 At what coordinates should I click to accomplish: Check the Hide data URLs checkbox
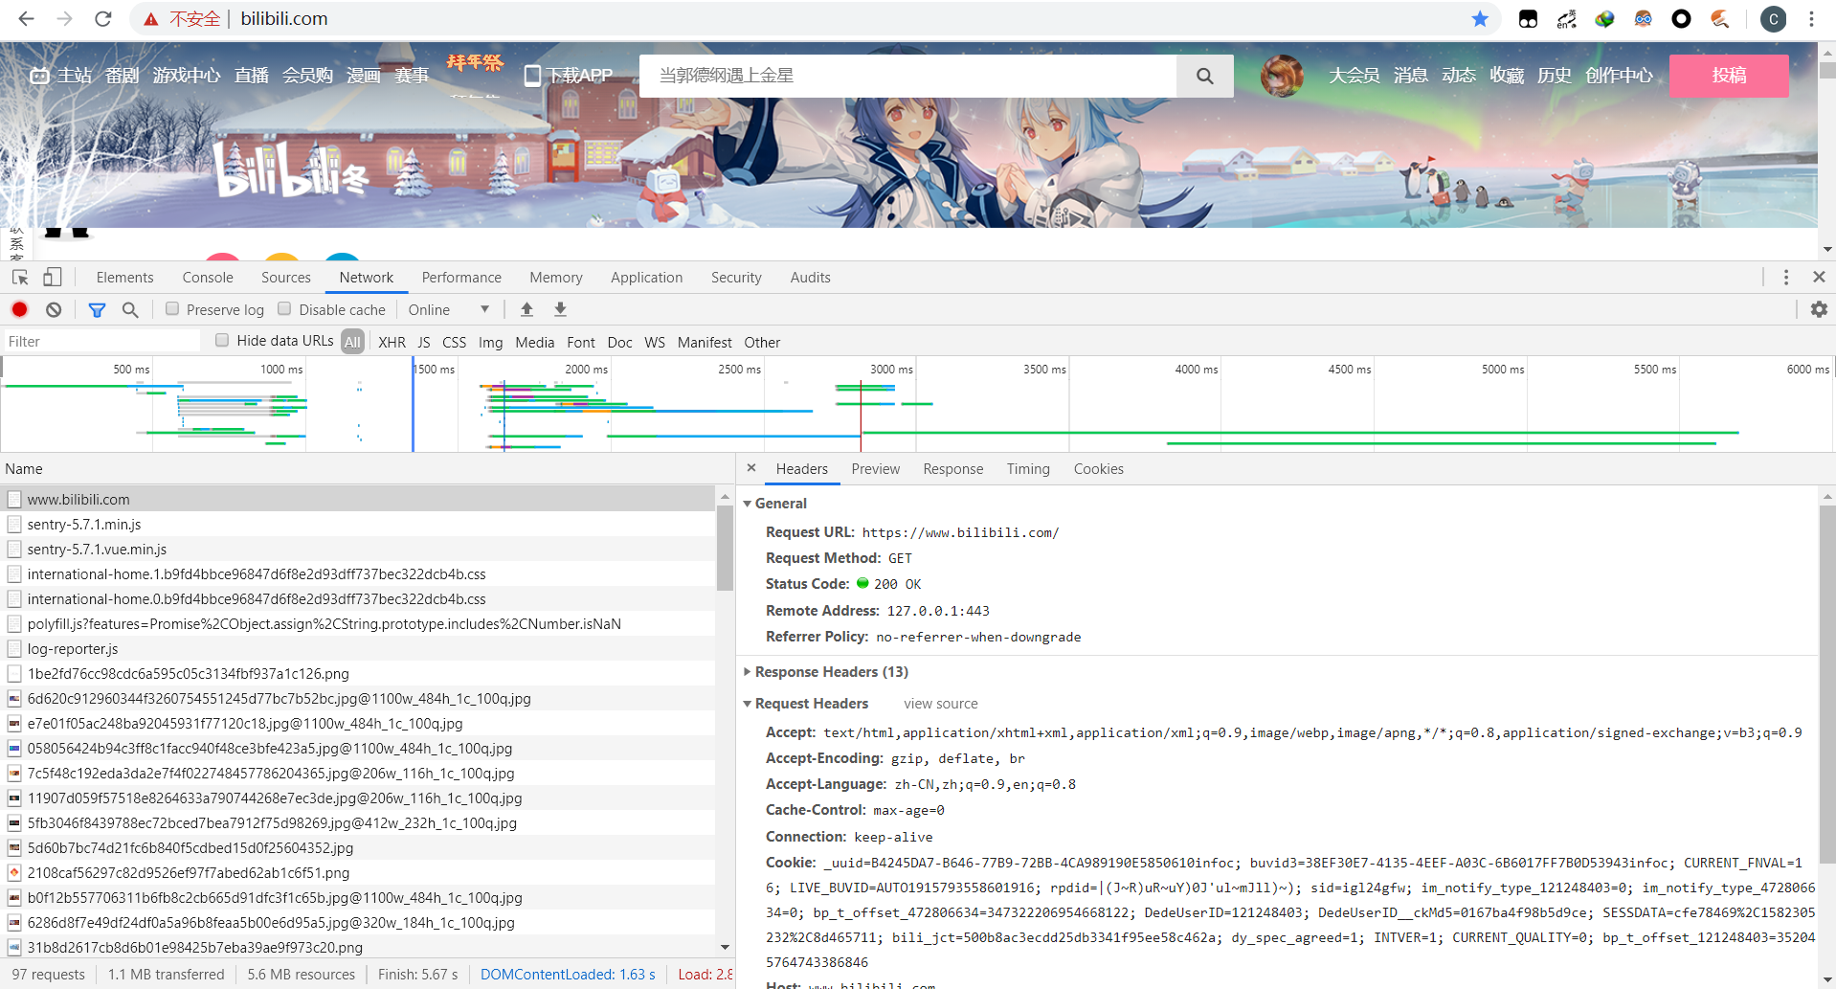pyautogui.click(x=222, y=340)
